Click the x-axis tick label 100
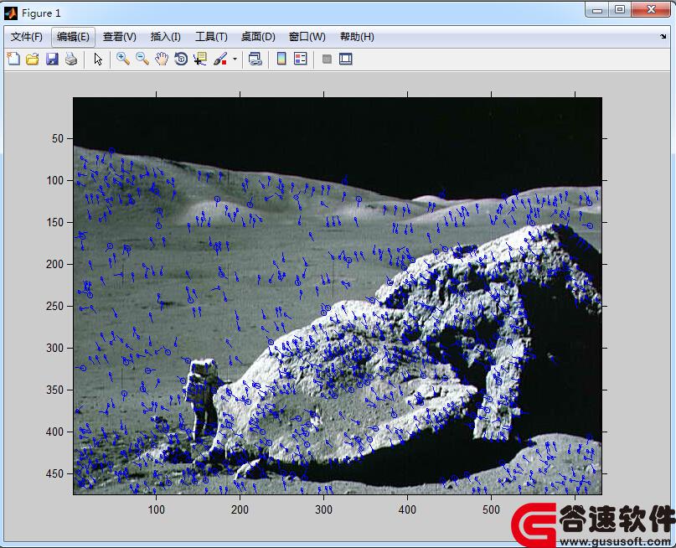This screenshot has height=548, width=676. point(156,509)
